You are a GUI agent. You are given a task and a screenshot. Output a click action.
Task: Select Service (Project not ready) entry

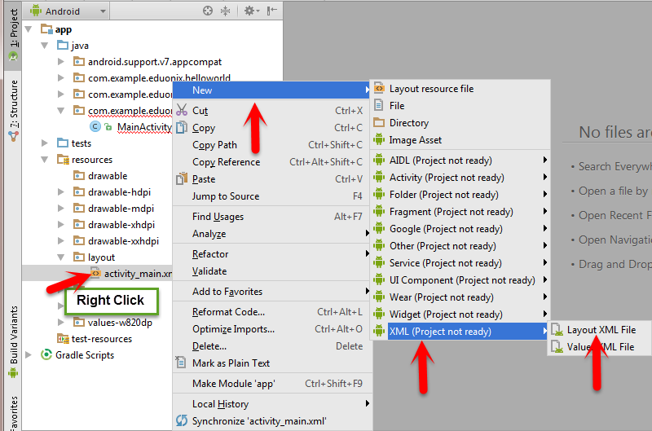tap(460, 262)
